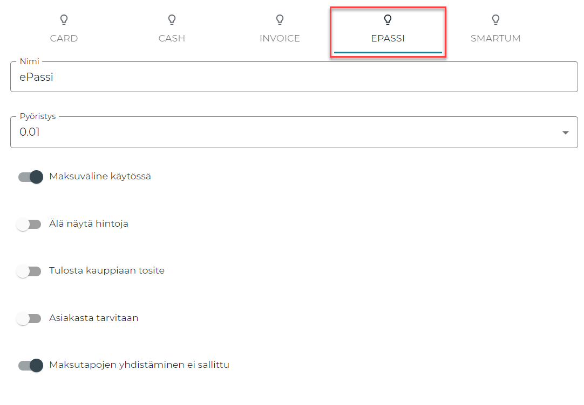Disable the Maksuväline käytössä toggle
The width and height of the screenshot is (584, 405).
click(30, 177)
